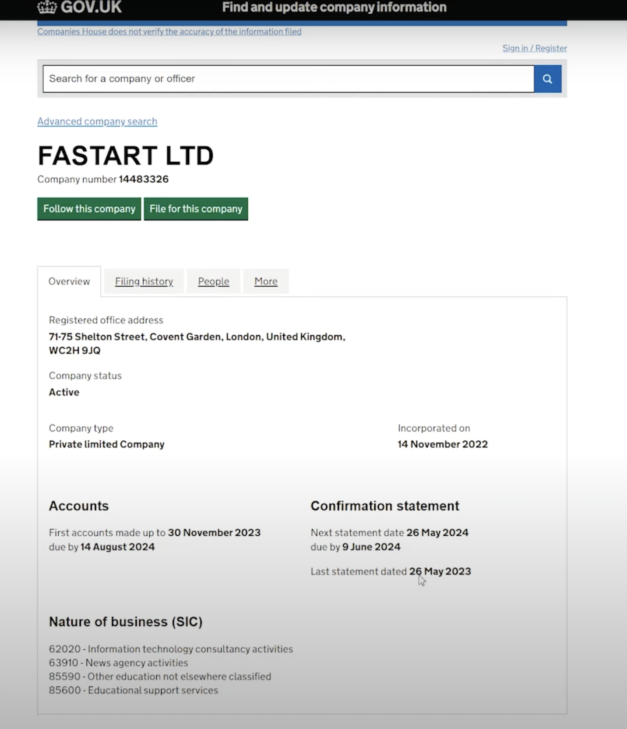Screen dimensions: 627x729
Task: Open the More tab
Action: [266, 281]
